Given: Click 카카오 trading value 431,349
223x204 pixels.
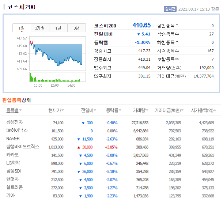Looking at the screenshot, I should [175, 155].
